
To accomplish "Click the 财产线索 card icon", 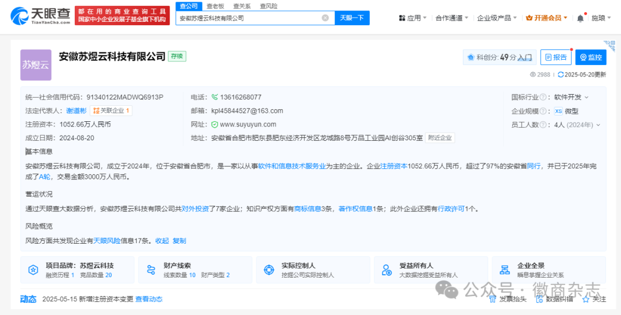I will pos(151,270).
